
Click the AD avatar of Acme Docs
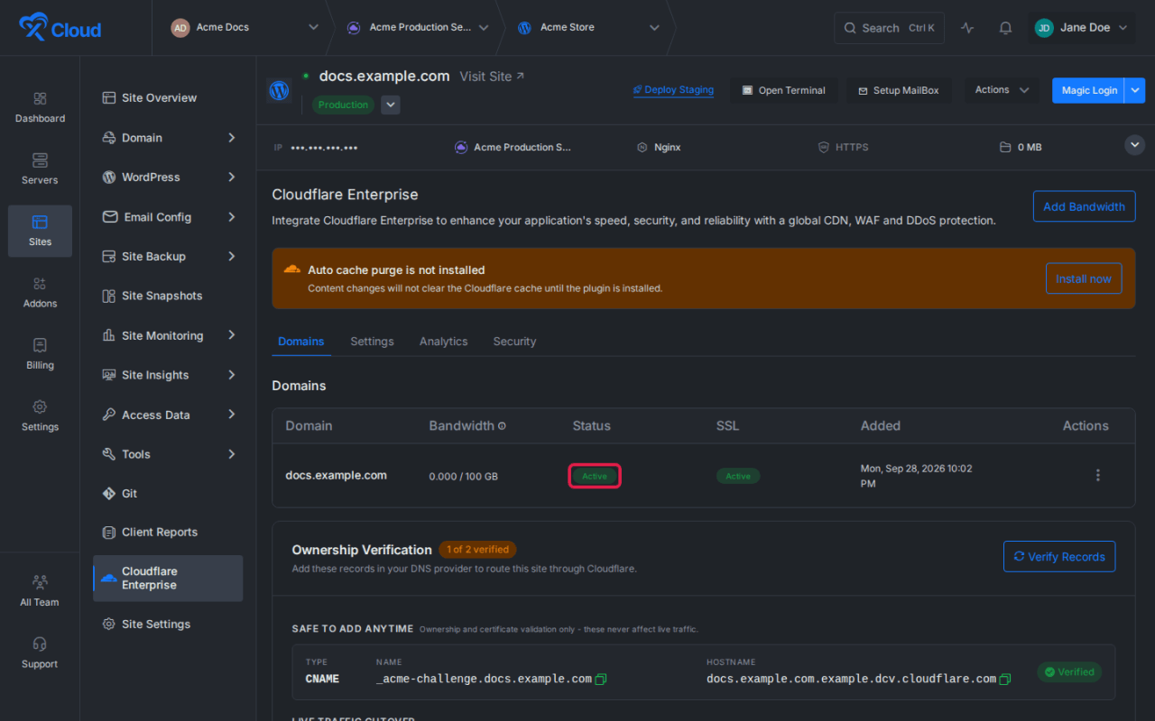click(x=180, y=28)
